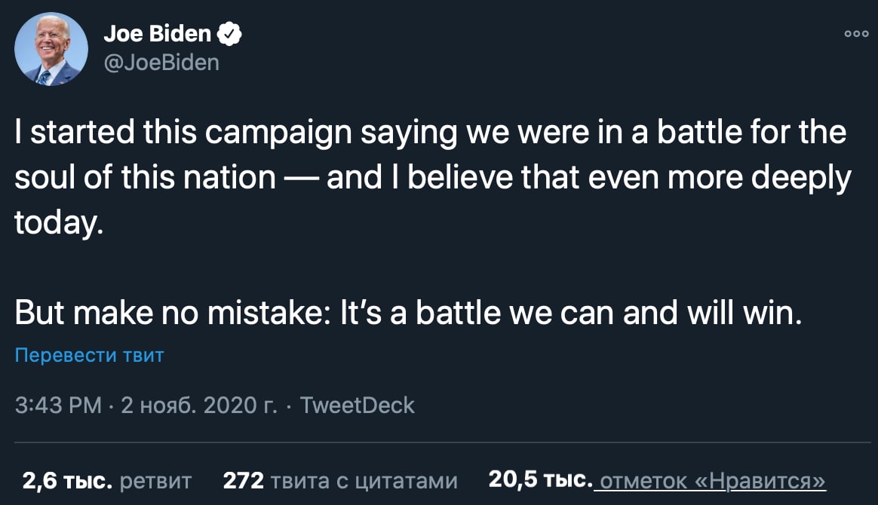Screen dimensions: 878x505
Task: Click the display name Joe Biden
Action: point(157,34)
